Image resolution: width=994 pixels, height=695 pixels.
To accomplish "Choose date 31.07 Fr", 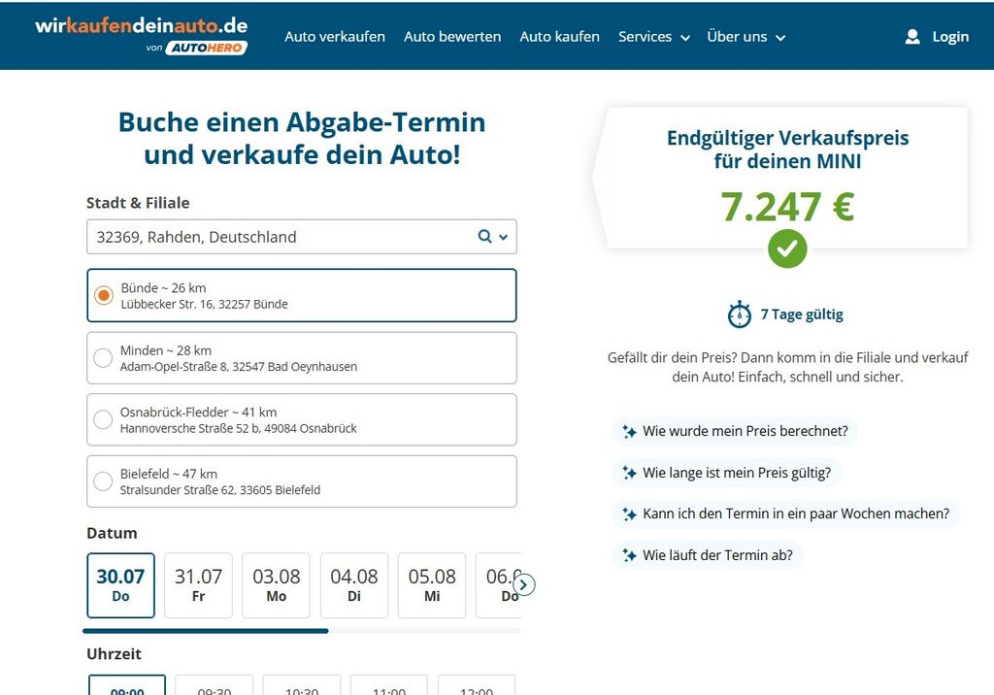I will coord(198,585).
